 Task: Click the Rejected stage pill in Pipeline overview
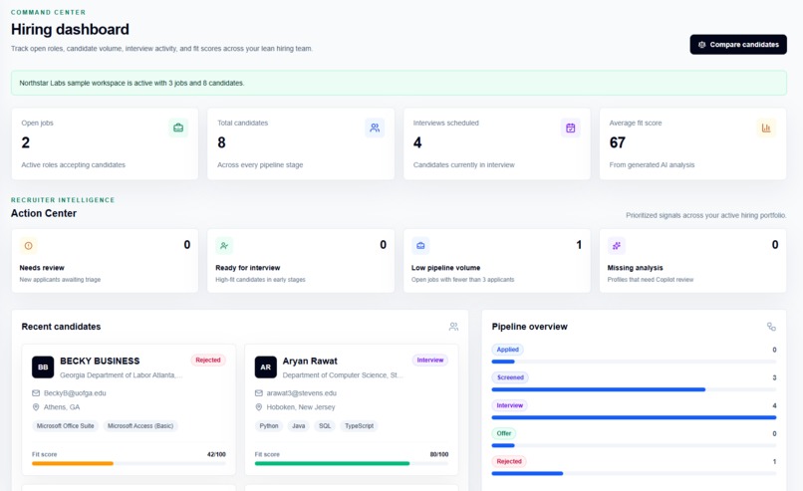click(509, 461)
